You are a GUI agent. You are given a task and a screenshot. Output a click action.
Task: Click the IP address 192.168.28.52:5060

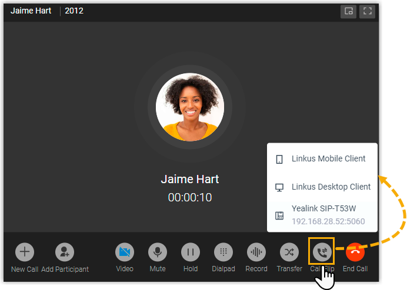coord(328,221)
